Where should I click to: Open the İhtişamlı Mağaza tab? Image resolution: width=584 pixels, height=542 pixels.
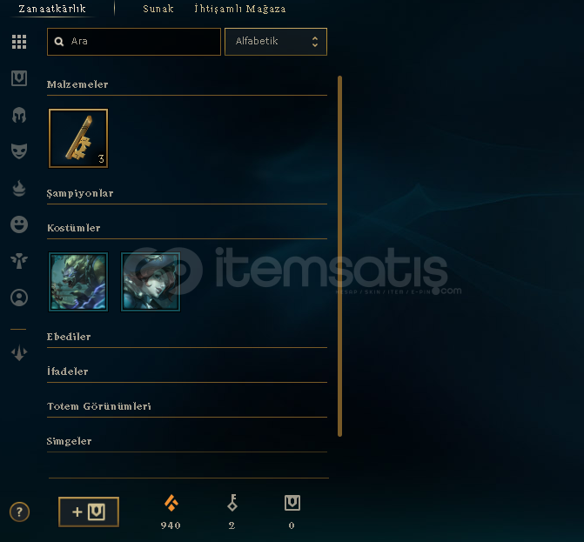tap(240, 9)
